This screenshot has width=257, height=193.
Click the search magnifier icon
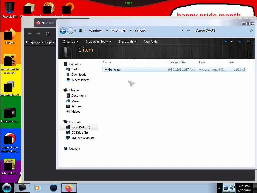251,31
